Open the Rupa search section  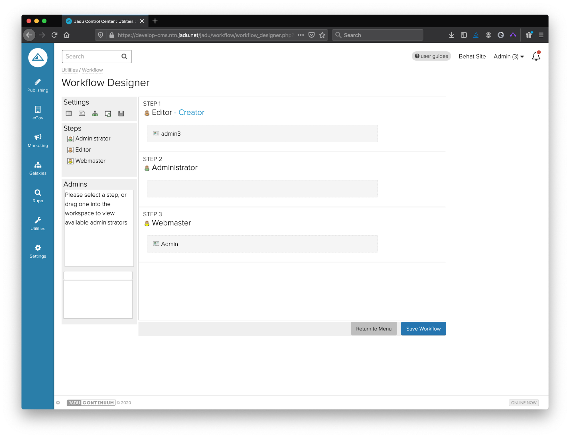click(x=38, y=196)
